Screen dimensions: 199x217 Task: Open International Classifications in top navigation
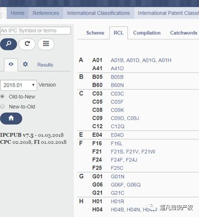98,13
